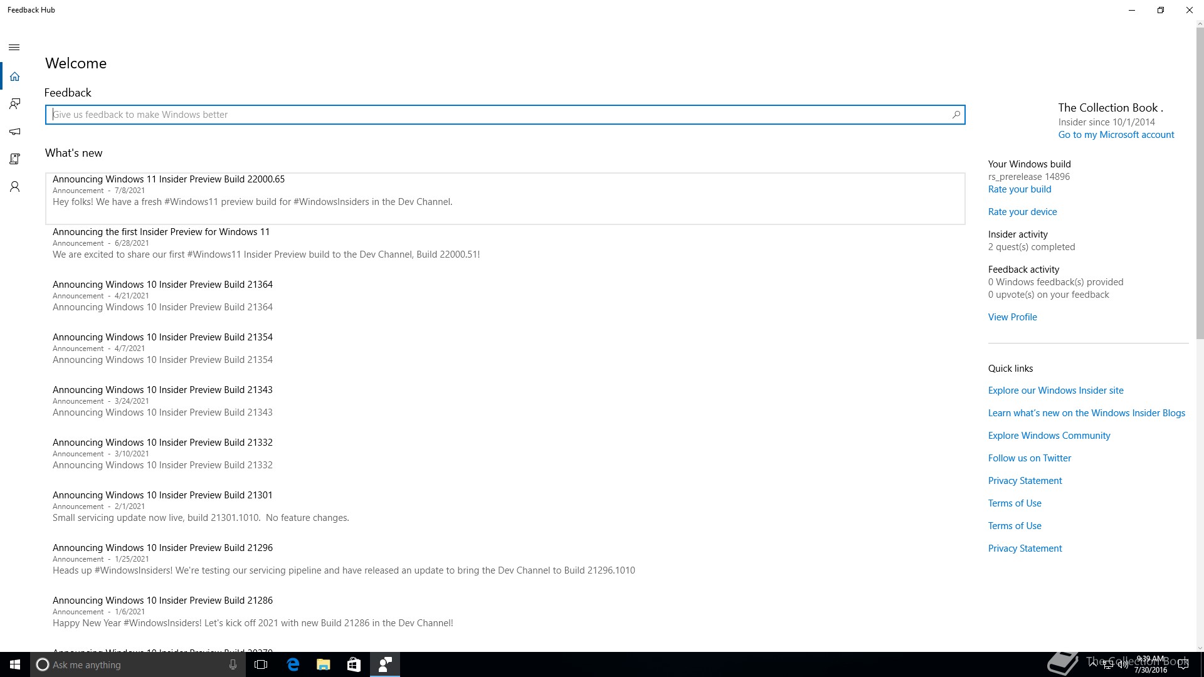
Task: Click the scrollbar down arrow
Action: 1200,648
